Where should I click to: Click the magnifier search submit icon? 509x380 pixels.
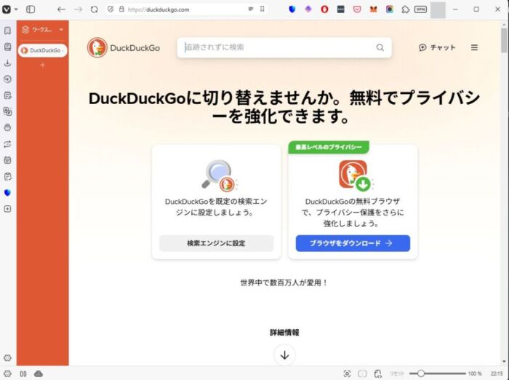click(380, 47)
